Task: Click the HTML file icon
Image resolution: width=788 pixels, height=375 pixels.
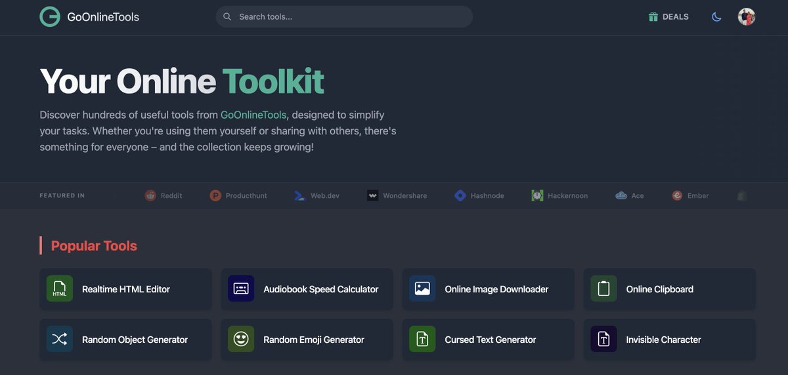Action: pyautogui.click(x=60, y=288)
